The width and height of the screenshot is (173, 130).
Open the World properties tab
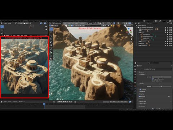[135, 79]
